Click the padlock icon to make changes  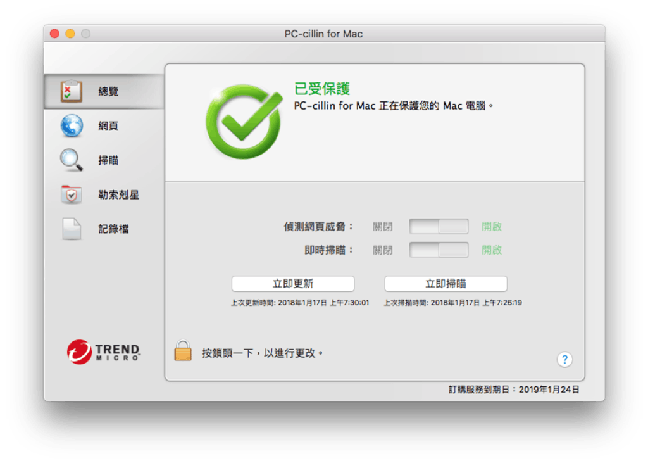tap(183, 350)
